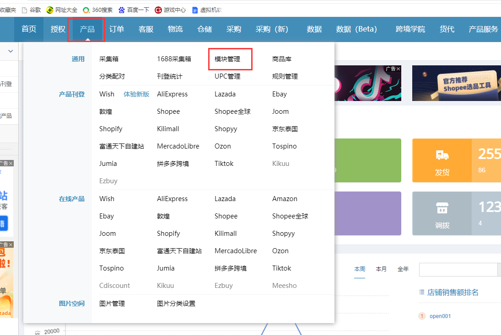Click the 调拨 store icon card

442,213
